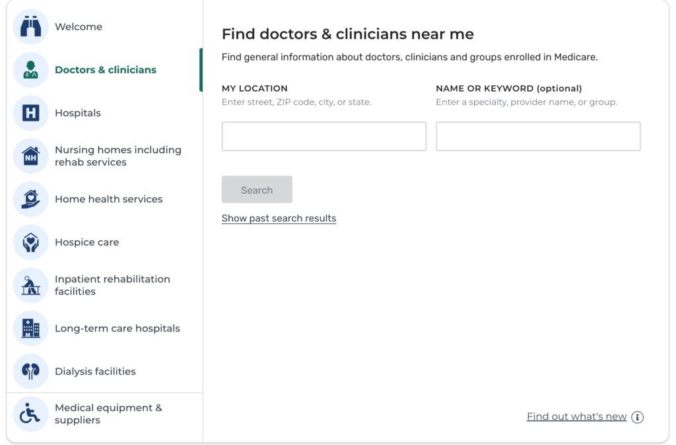This screenshot has height=445, width=676.
Task: Open Find out what's new
Action: pyautogui.click(x=576, y=416)
